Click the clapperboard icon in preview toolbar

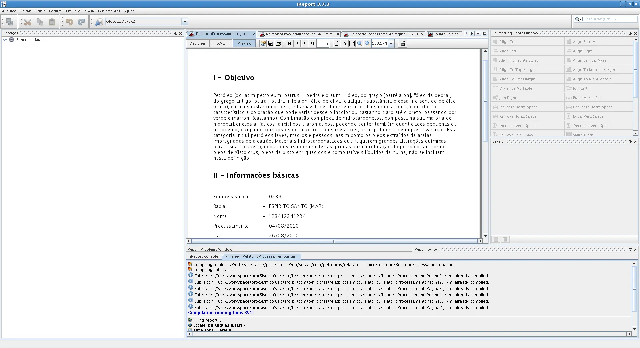[x=403, y=43]
